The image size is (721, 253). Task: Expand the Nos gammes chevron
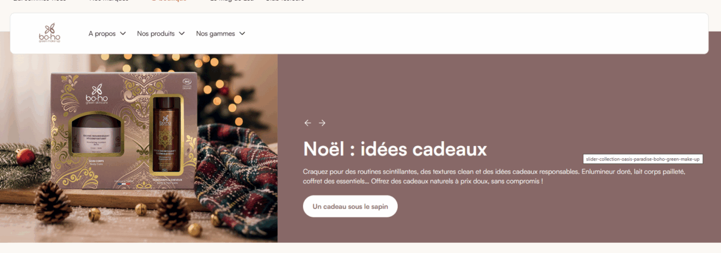(x=242, y=34)
